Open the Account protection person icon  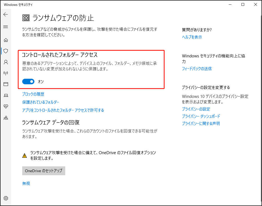pyautogui.click(x=6, y=62)
